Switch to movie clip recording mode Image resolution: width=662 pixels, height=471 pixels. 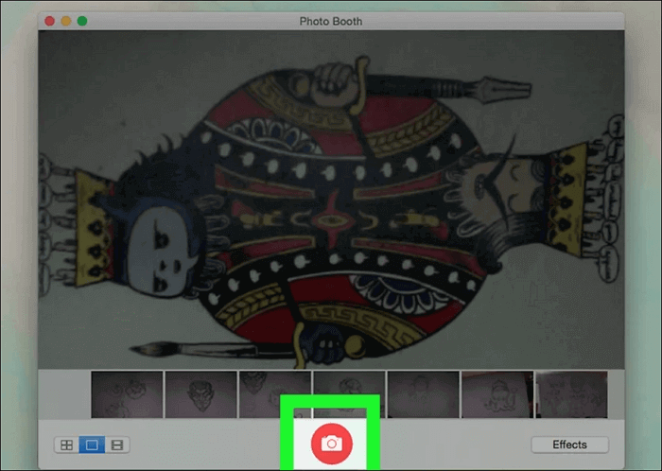(117, 445)
